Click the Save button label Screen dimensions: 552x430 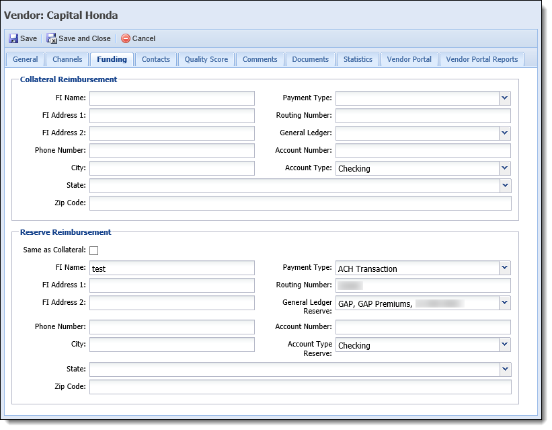point(28,38)
